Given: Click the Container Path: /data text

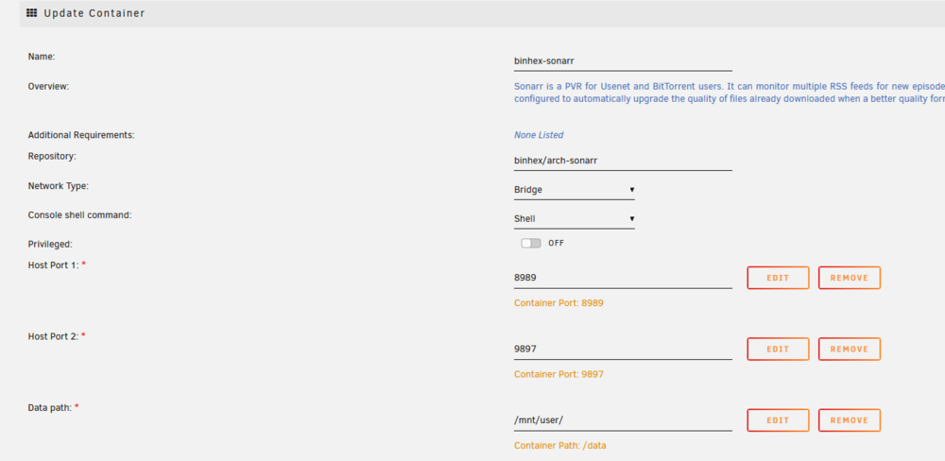Looking at the screenshot, I should (559, 446).
